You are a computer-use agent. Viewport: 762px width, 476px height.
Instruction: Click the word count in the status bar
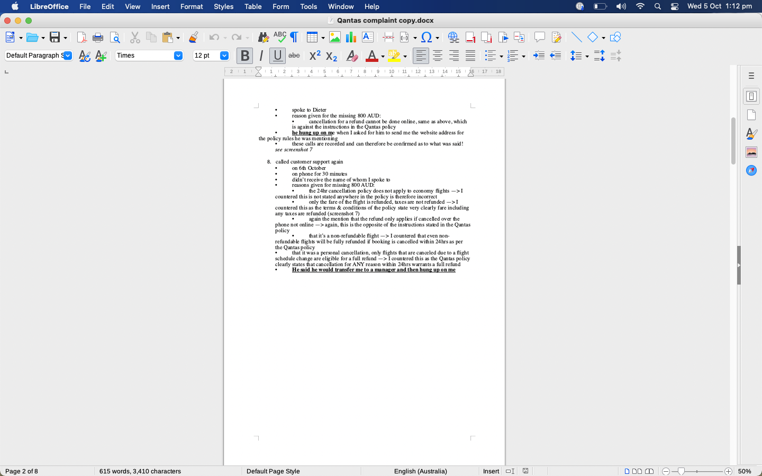140,471
